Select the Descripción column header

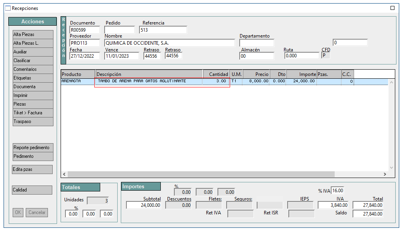click(149, 74)
